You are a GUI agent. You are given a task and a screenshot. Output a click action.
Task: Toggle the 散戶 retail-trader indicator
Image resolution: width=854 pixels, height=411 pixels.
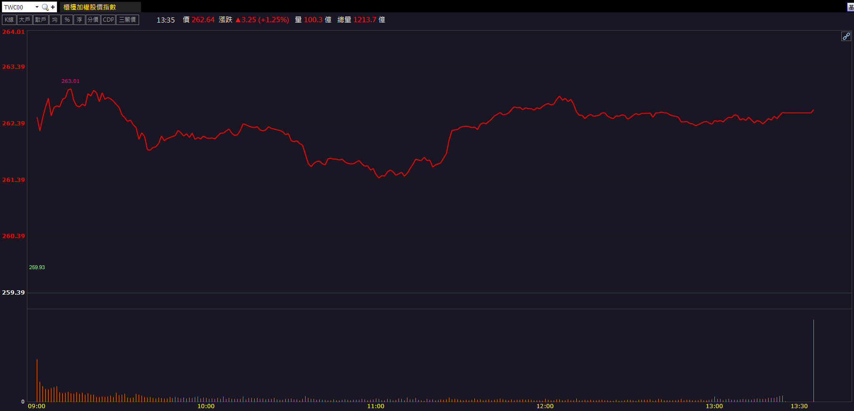tap(41, 20)
